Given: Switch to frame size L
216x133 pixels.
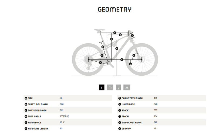Looking at the screenshot, I should point(118,87).
